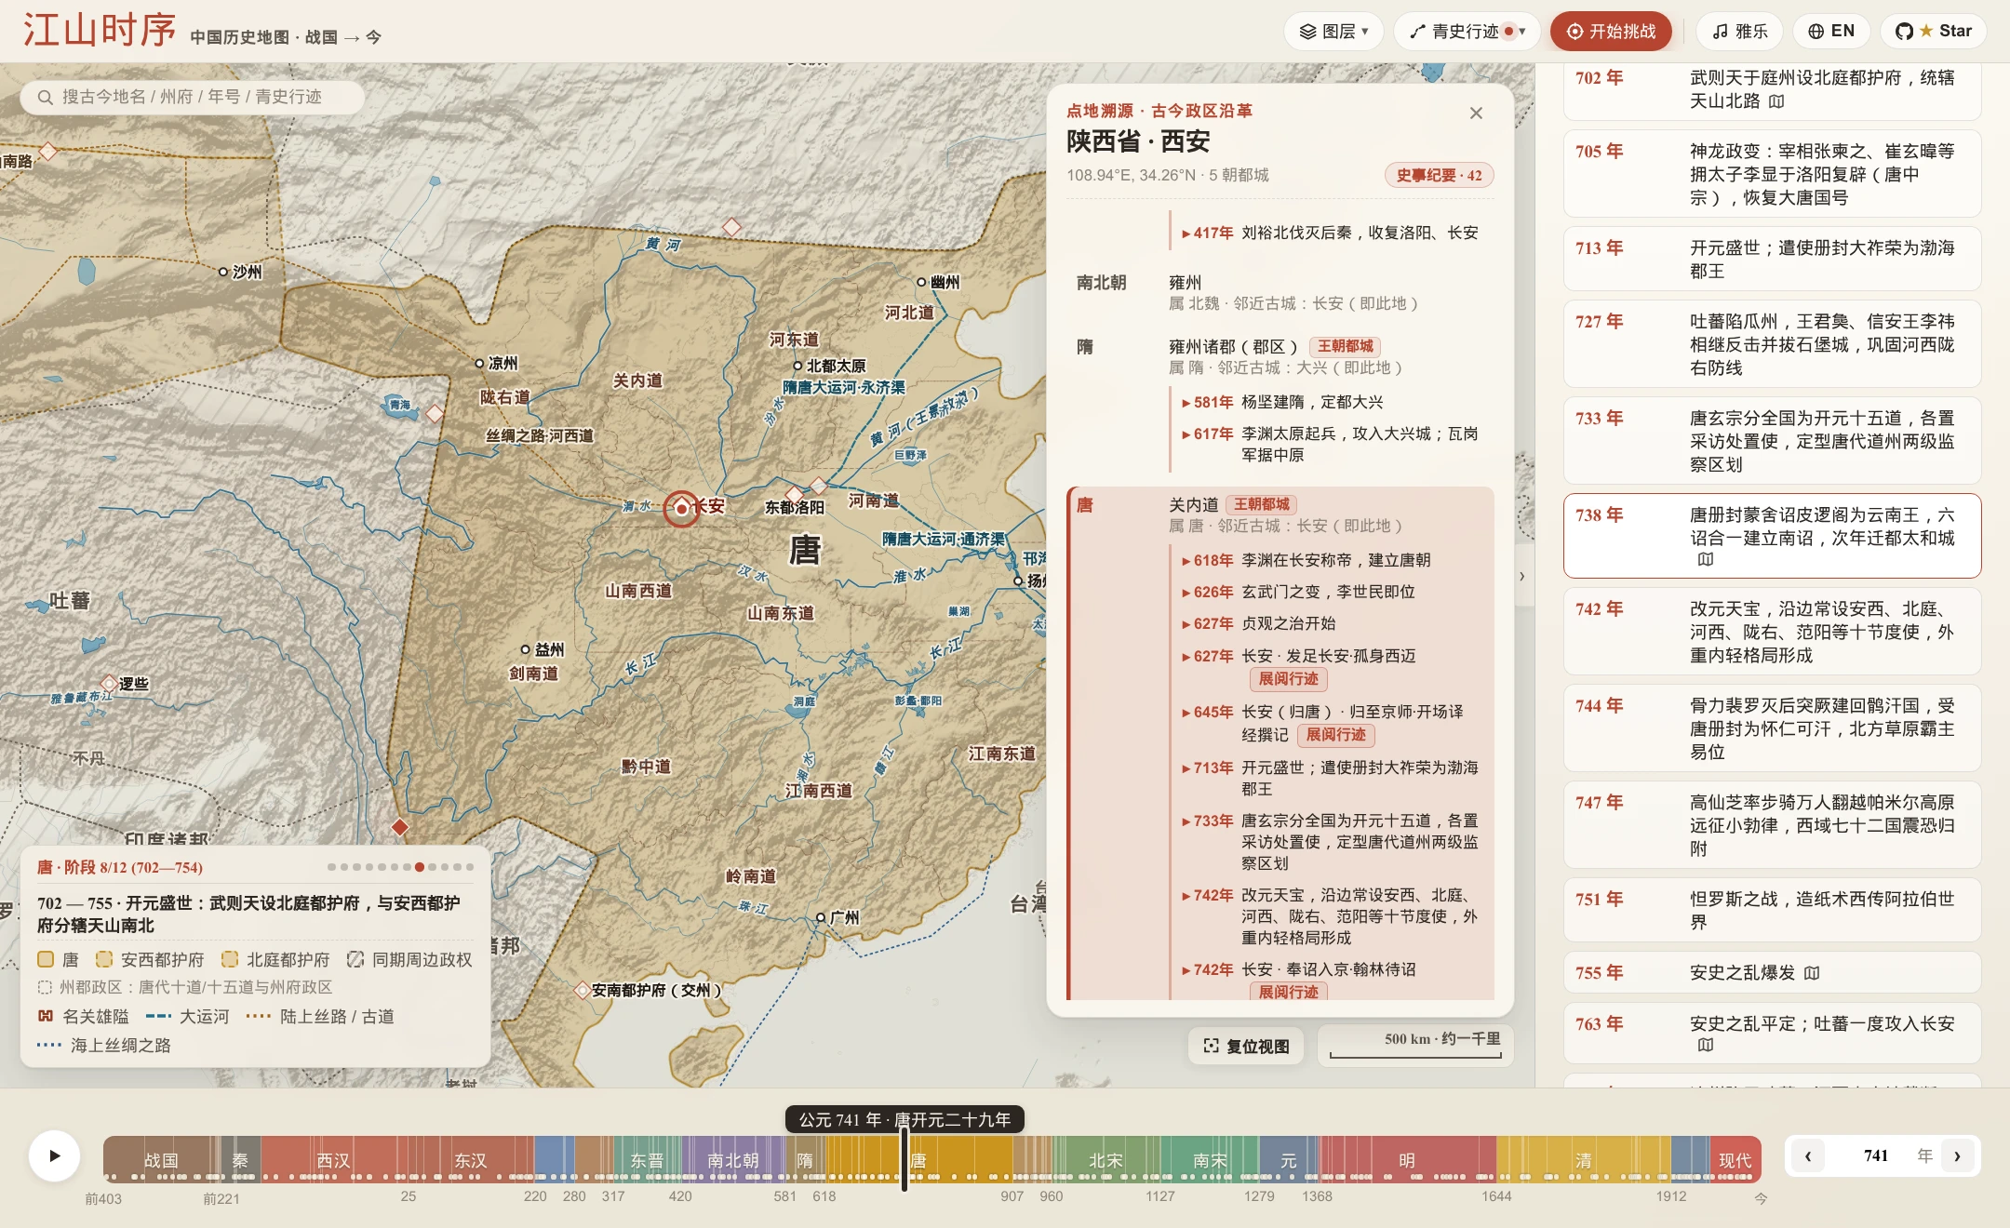Image resolution: width=2010 pixels, height=1228 pixels.
Task: Open 展阅行迹 for 627年 长安 entry
Action: (x=1289, y=679)
